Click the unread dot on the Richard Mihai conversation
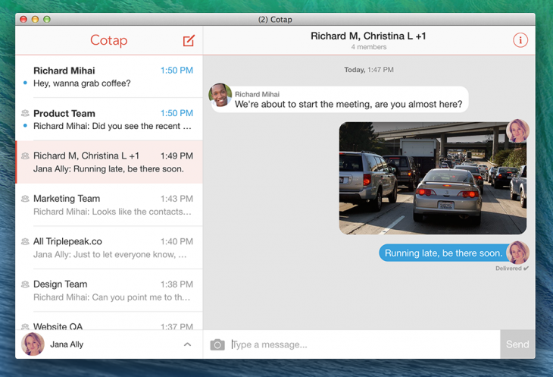Image resolution: width=553 pixels, height=377 pixels. (x=25, y=83)
